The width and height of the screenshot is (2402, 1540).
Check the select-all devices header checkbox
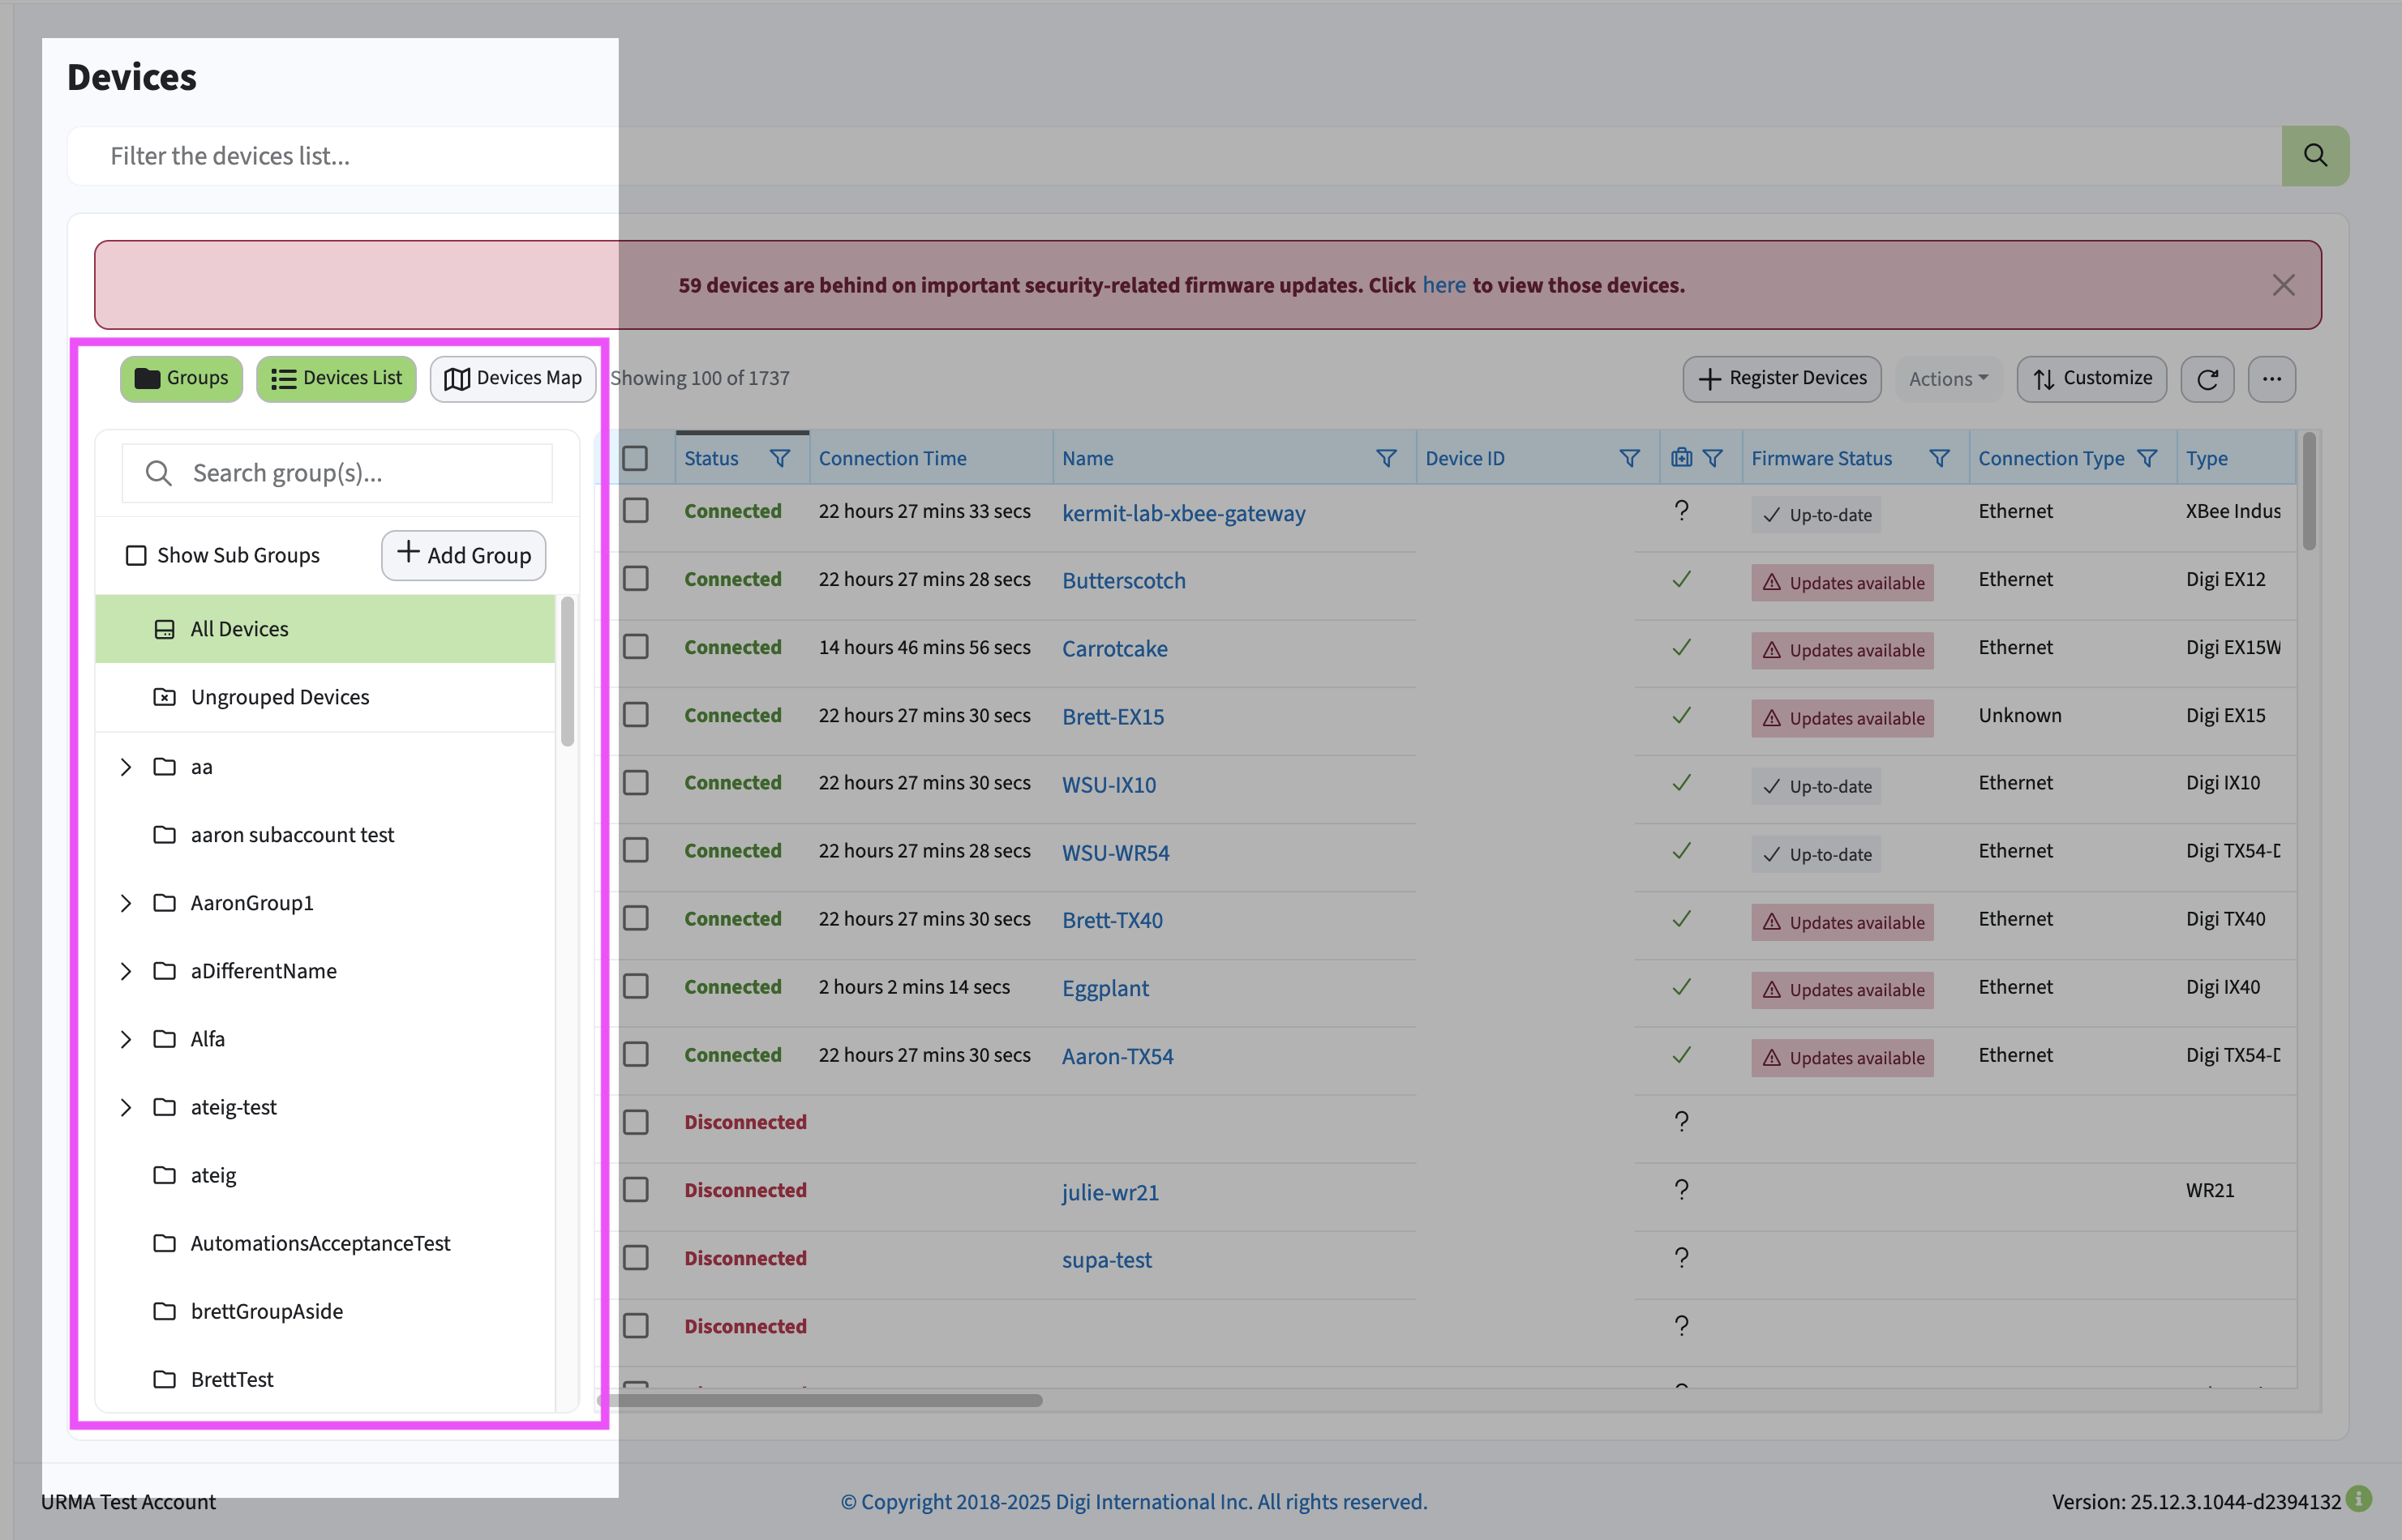coord(635,458)
